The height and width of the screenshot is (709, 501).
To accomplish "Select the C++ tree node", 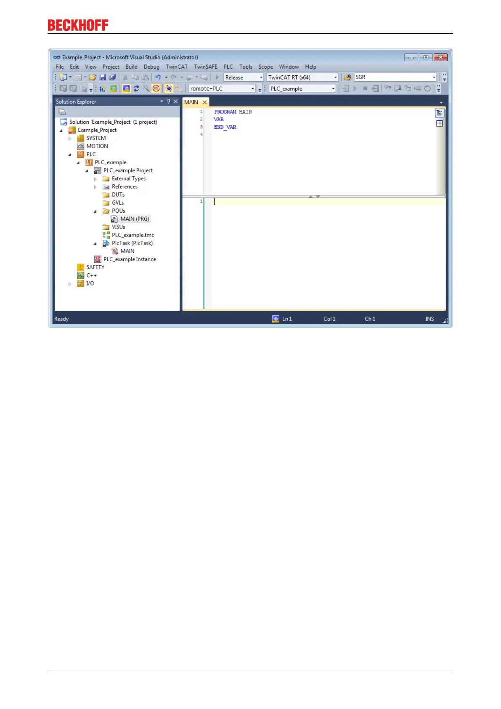I will click(92, 275).
